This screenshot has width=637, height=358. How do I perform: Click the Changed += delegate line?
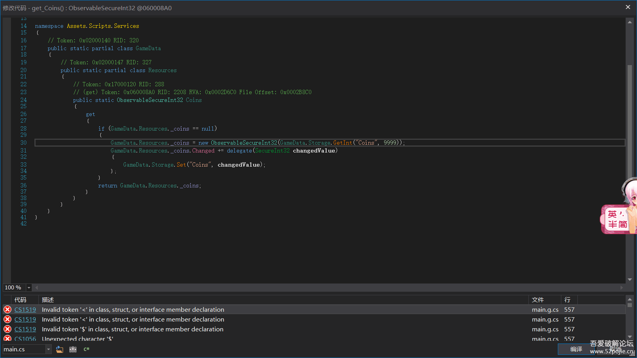click(x=224, y=151)
